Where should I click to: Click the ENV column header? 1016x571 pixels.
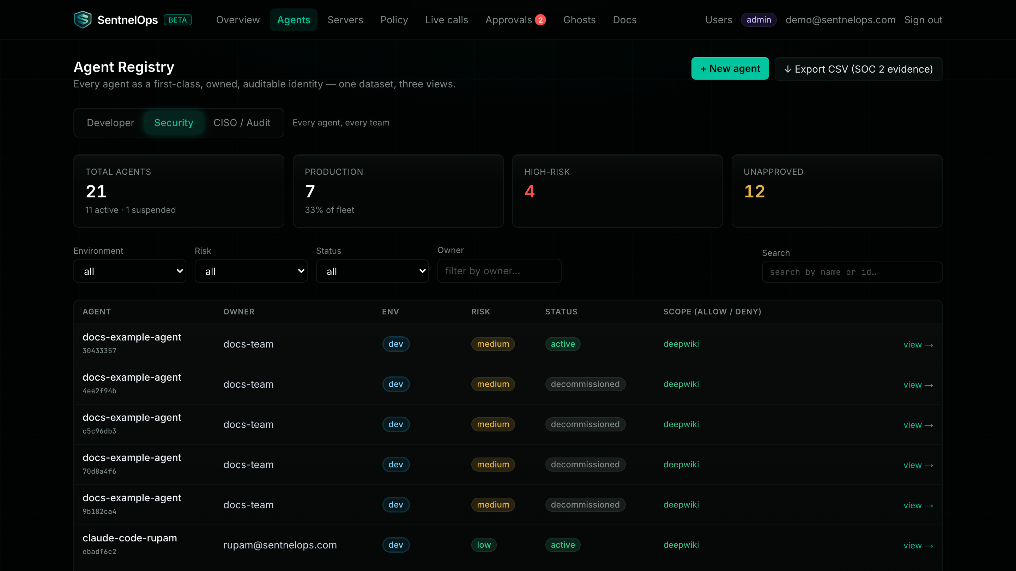click(391, 312)
